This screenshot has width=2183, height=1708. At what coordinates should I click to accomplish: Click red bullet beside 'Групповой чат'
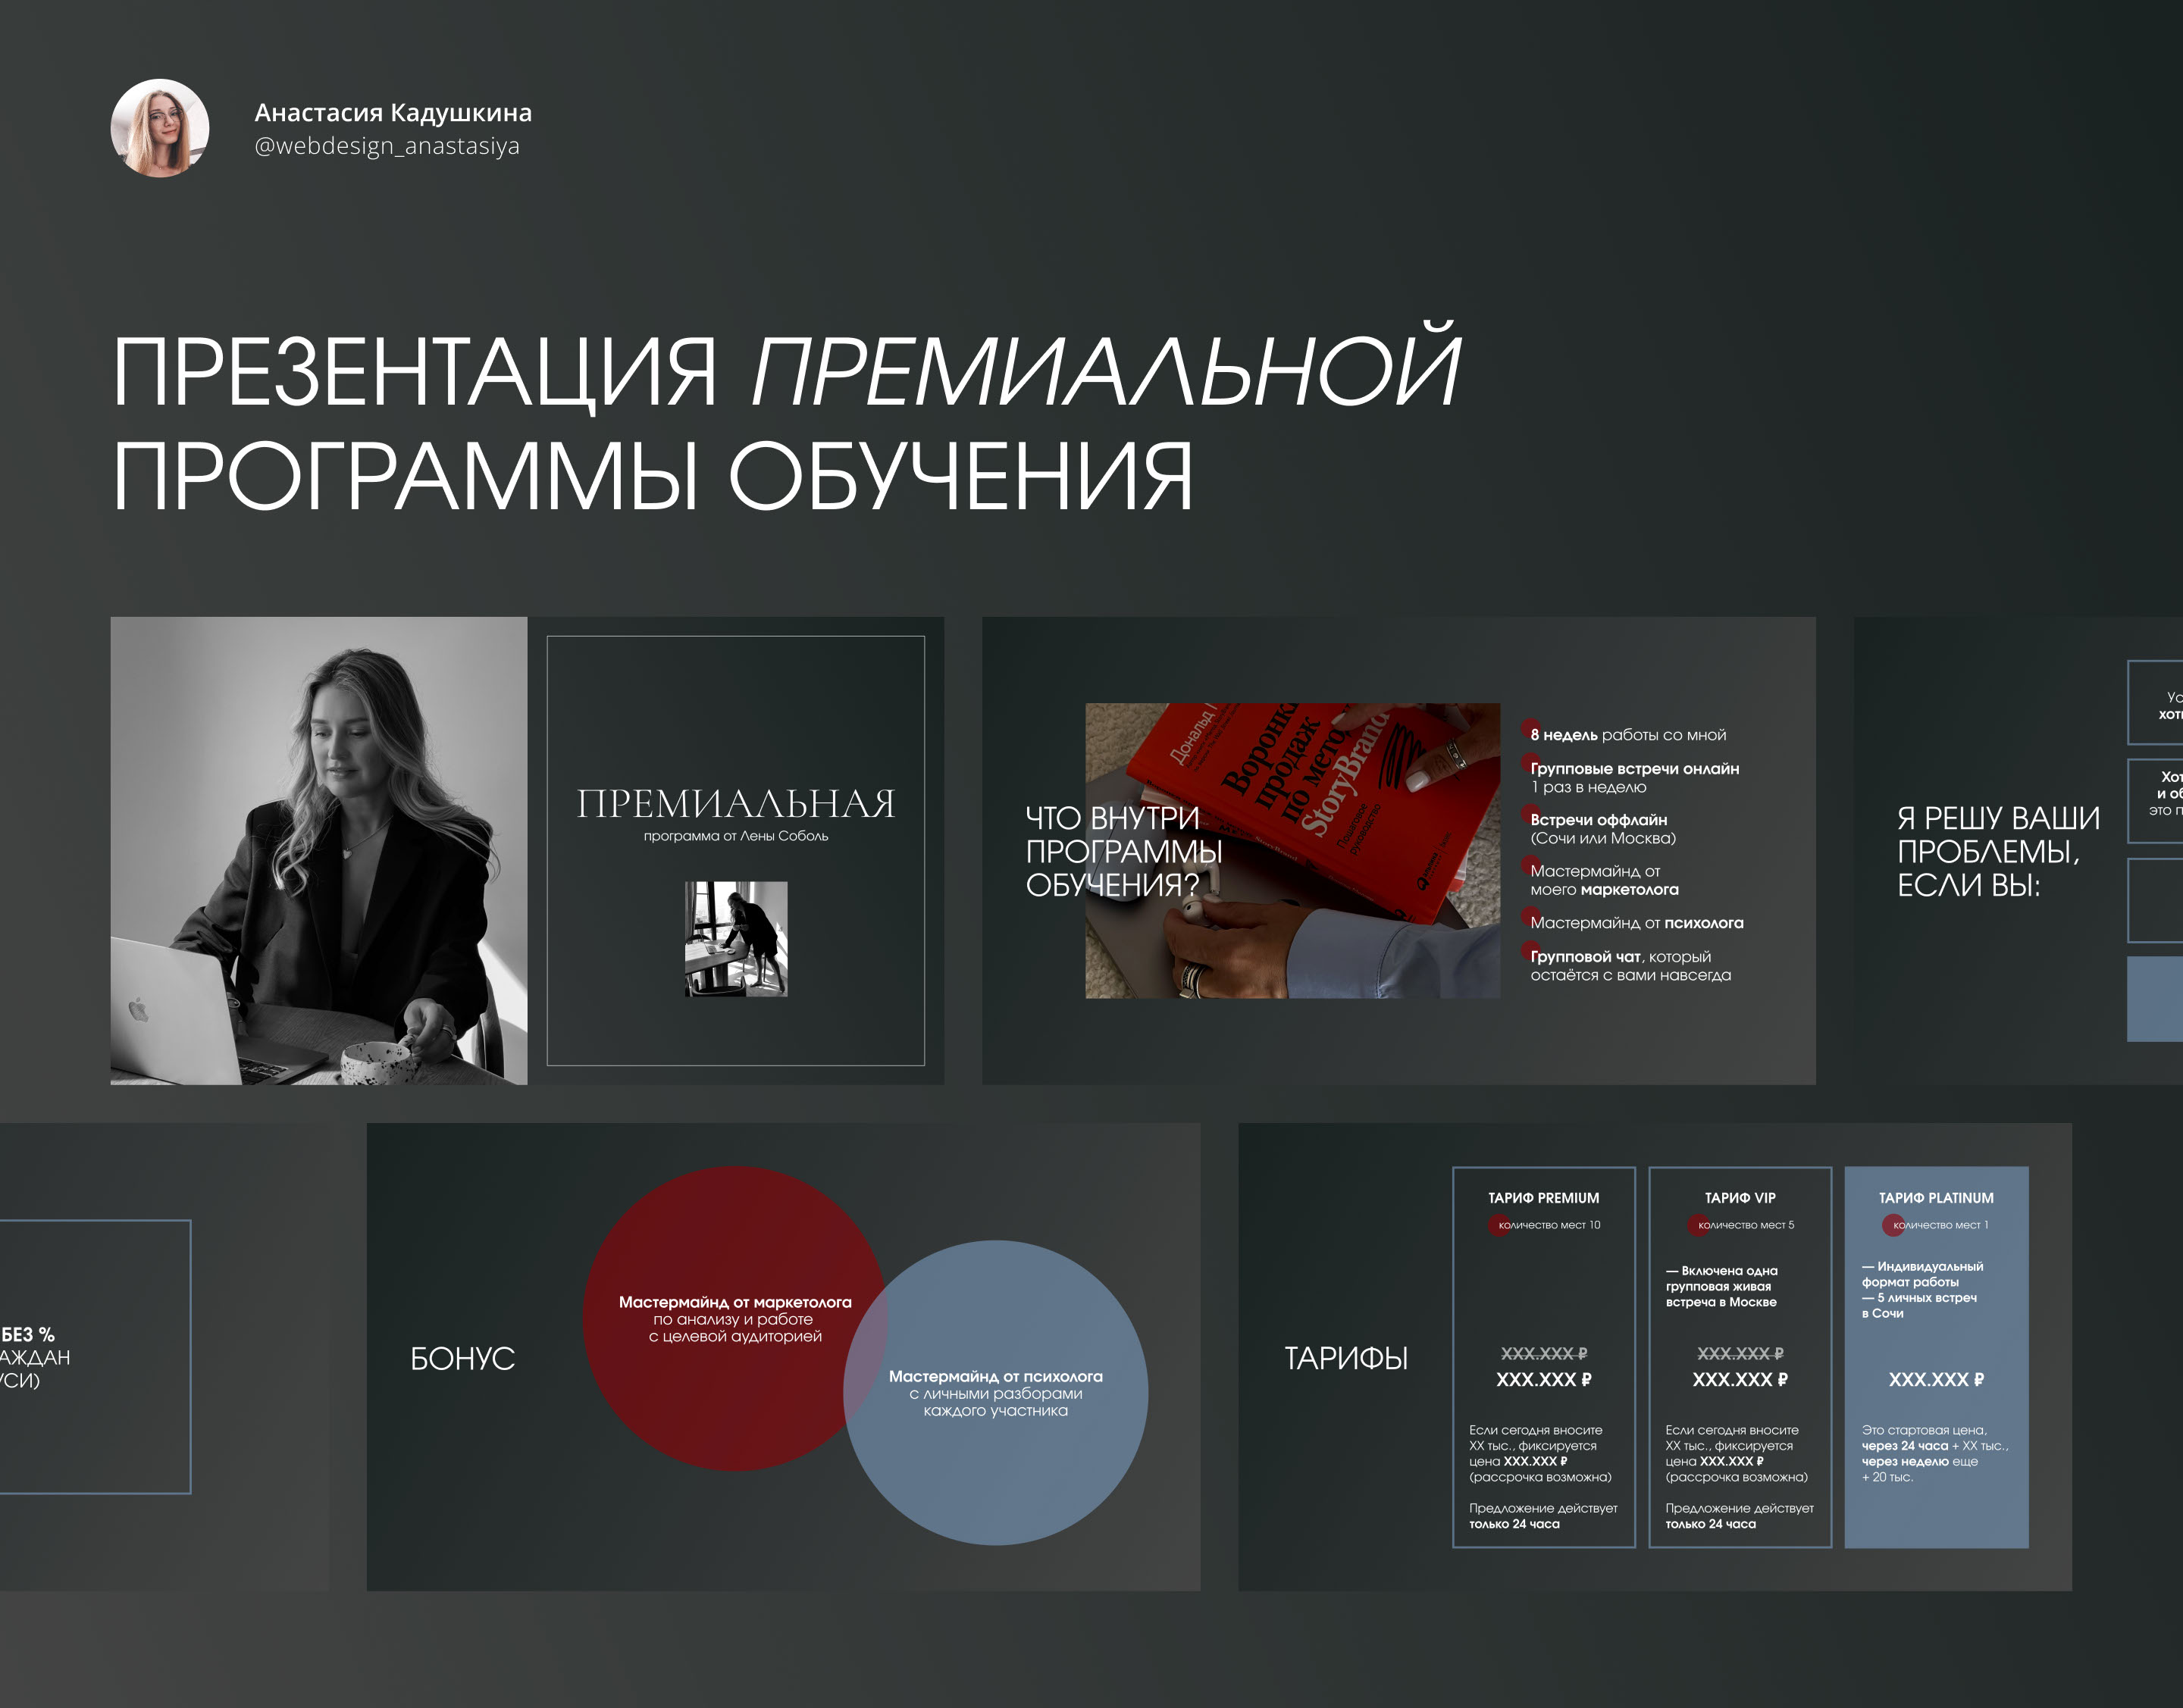[1530, 950]
